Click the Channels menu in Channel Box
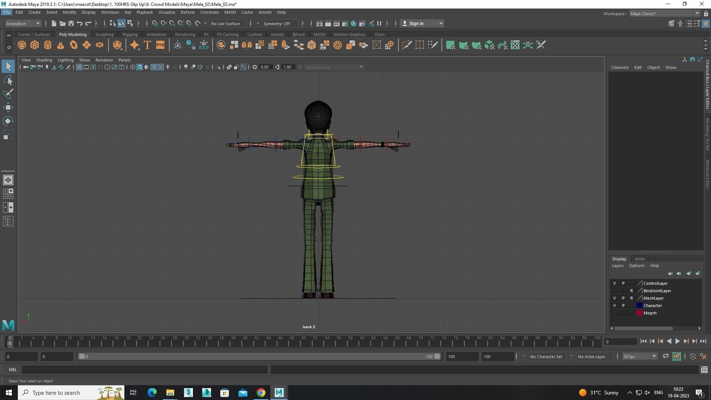This screenshot has width=711, height=400. (x=620, y=67)
